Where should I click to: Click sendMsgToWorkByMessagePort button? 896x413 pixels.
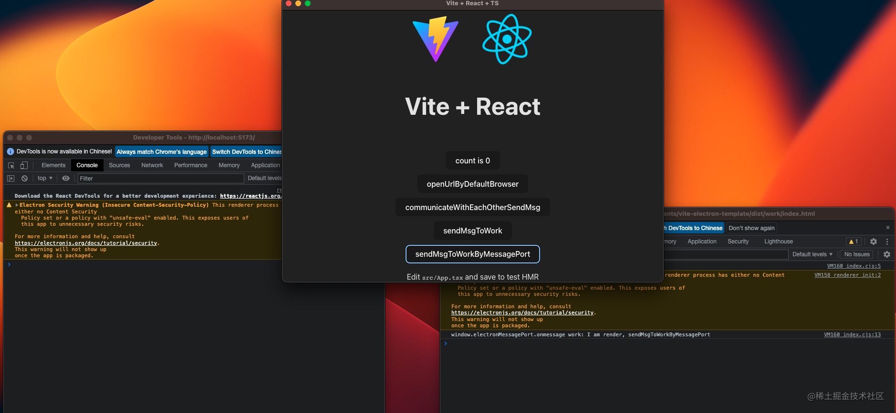coord(473,254)
